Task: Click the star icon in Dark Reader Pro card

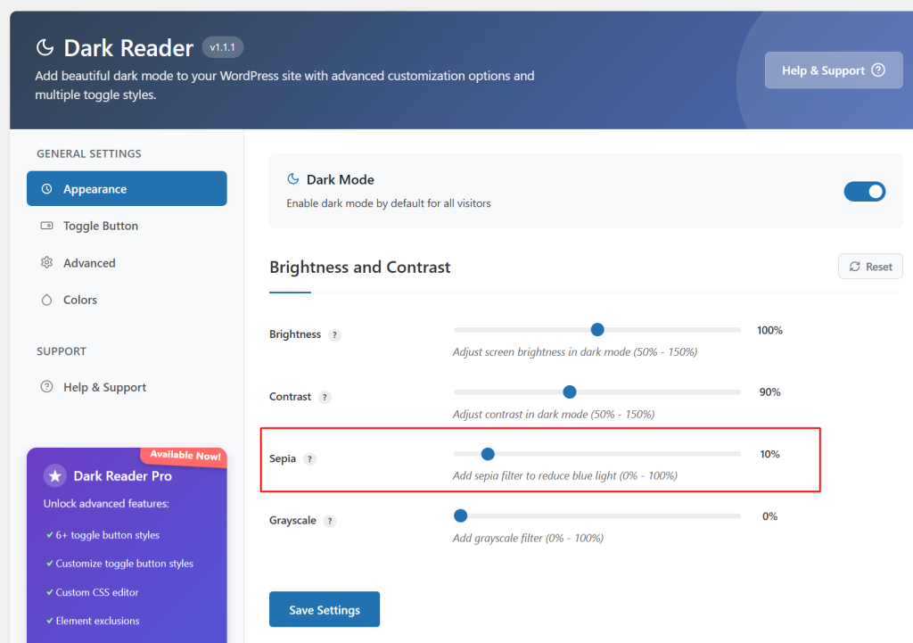Action: pos(54,476)
